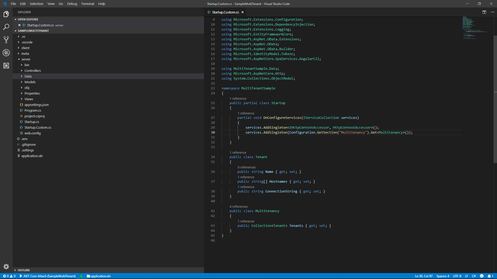
Task: Open appsettings.json in the explorer
Action: (36, 105)
